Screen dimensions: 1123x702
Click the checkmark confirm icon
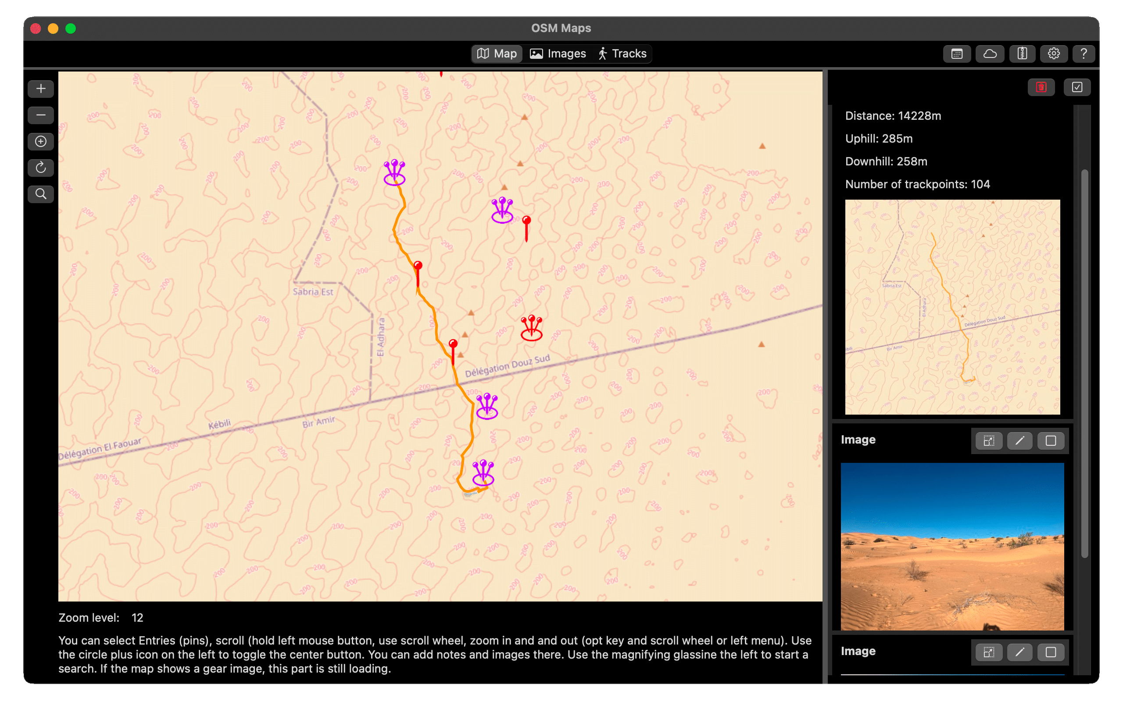tap(1077, 87)
